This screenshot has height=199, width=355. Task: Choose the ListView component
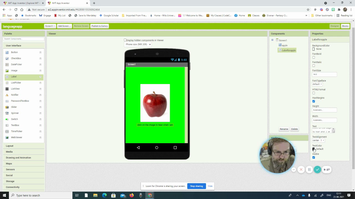[x=15, y=89]
